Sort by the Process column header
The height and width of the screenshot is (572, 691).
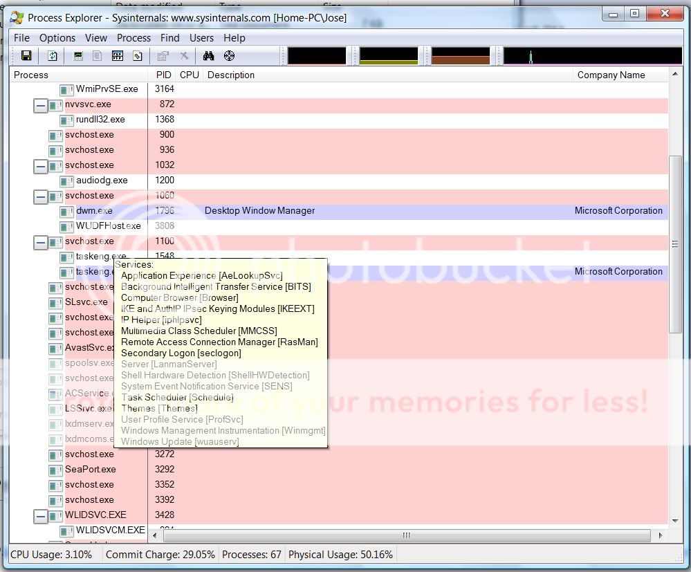tap(78, 75)
